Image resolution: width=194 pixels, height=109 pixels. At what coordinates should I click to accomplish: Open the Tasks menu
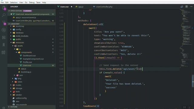click(x=38, y=2)
